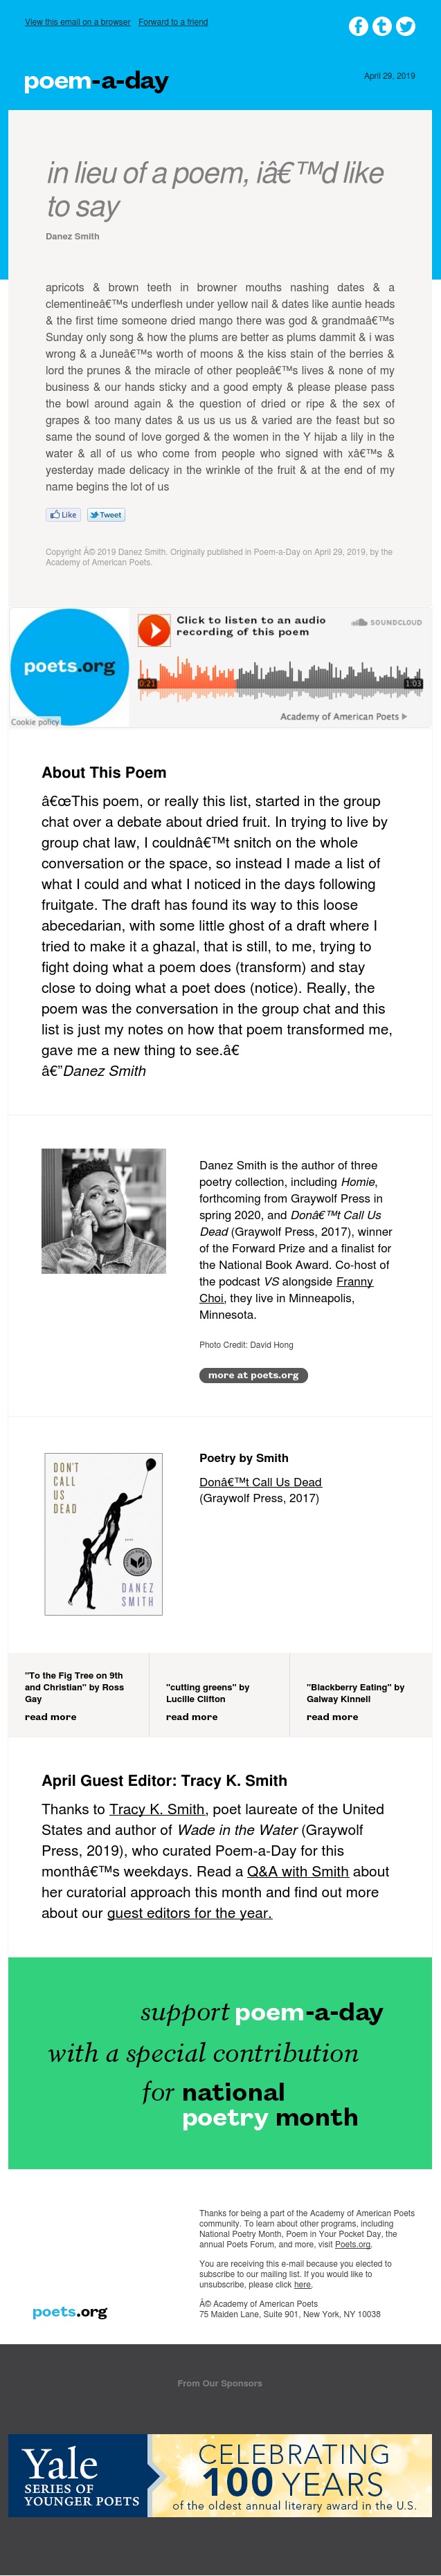Open the Facebook icon in header

(x=358, y=26)
